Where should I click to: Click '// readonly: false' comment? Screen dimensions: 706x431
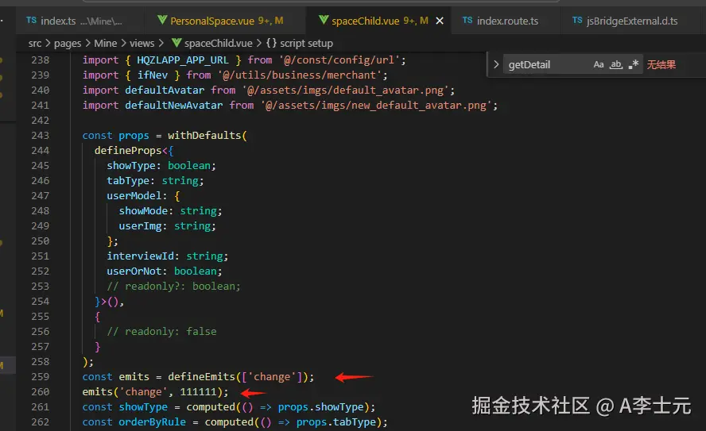(x=161, y=332)
